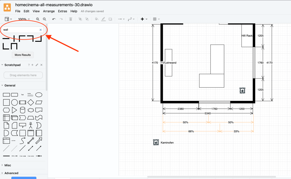The image size is (291, 179).
Task: Pick the actor stick figure shape
Action: 30,125
